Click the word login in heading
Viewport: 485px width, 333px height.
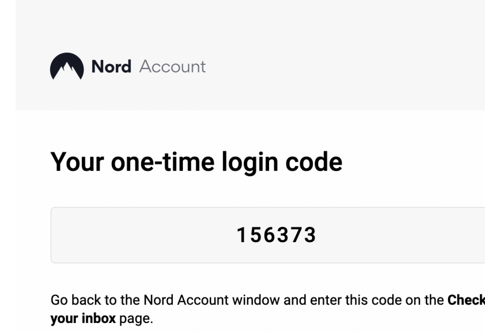point(250,163)
